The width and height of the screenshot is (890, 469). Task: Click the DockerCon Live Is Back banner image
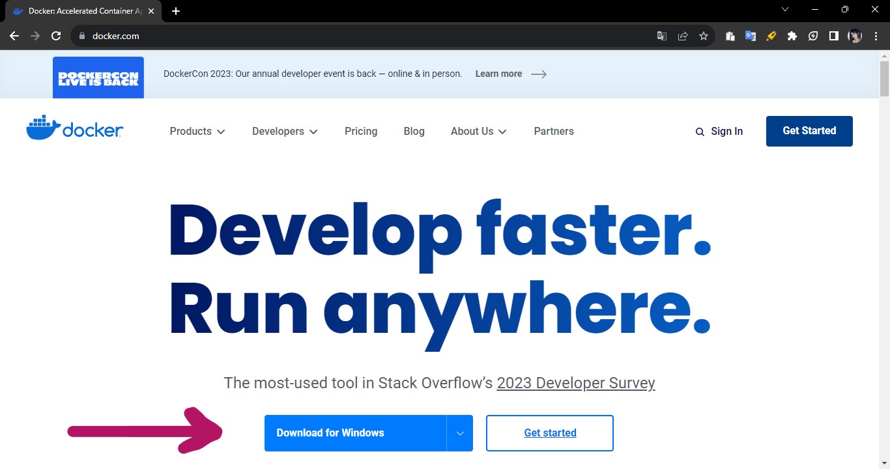pos(98,78)
